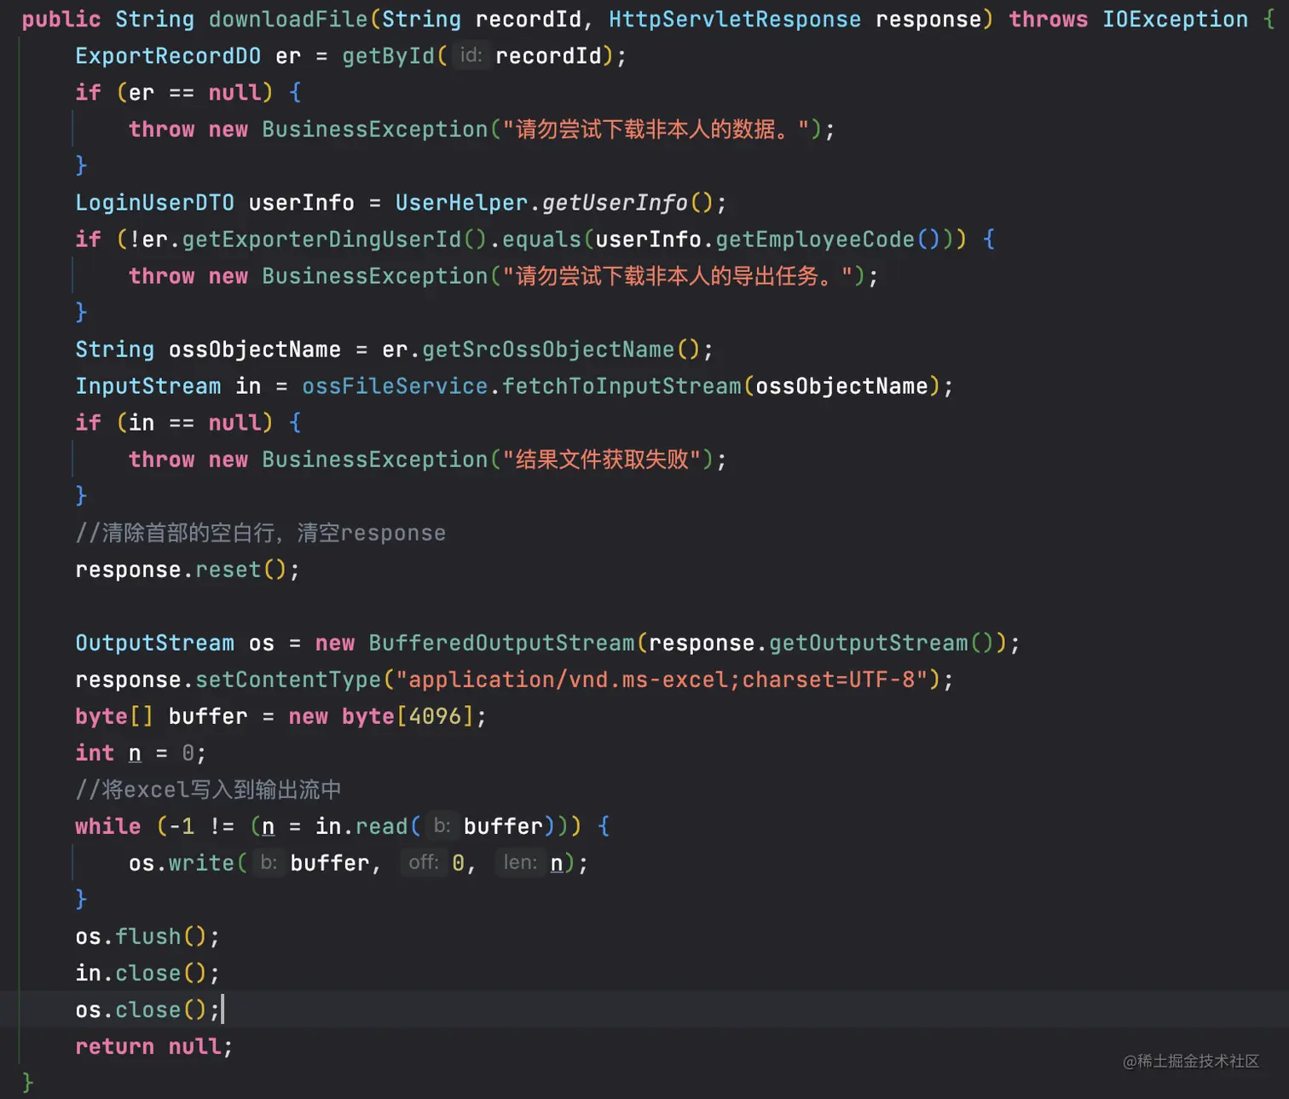Click os.flush() statement
Image resolution: width=1289 pixels, height=1099 pixels.
pos(147,935)
